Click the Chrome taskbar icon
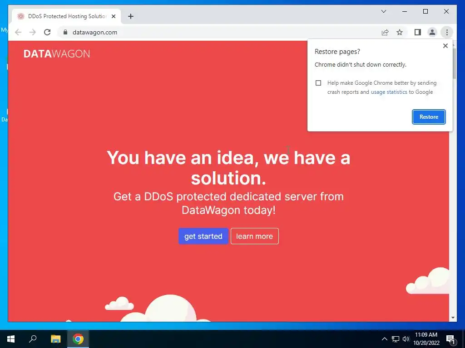 (x=78, y=339)
